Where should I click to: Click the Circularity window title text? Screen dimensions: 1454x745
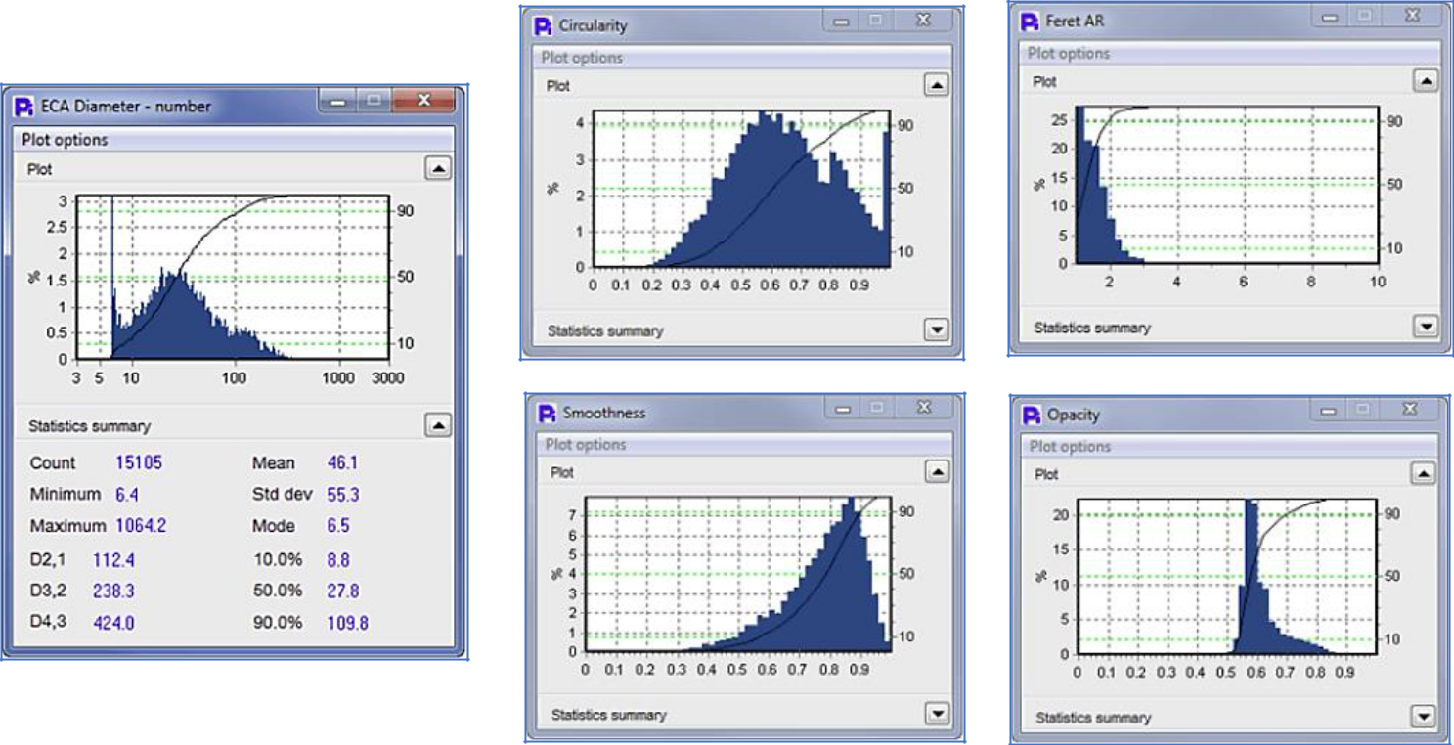[593, 25]
